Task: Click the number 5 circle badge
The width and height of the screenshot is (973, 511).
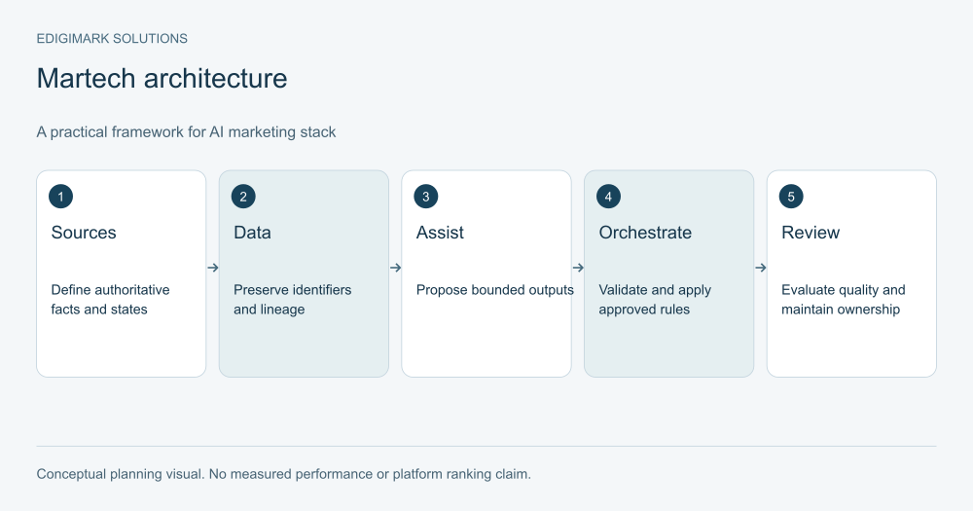Action: tap(791, 197)
